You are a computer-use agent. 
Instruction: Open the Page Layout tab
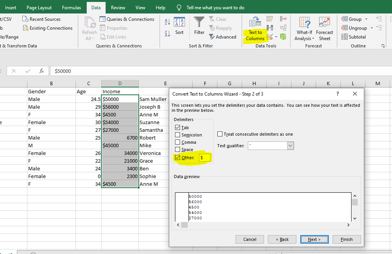[39, 7]
